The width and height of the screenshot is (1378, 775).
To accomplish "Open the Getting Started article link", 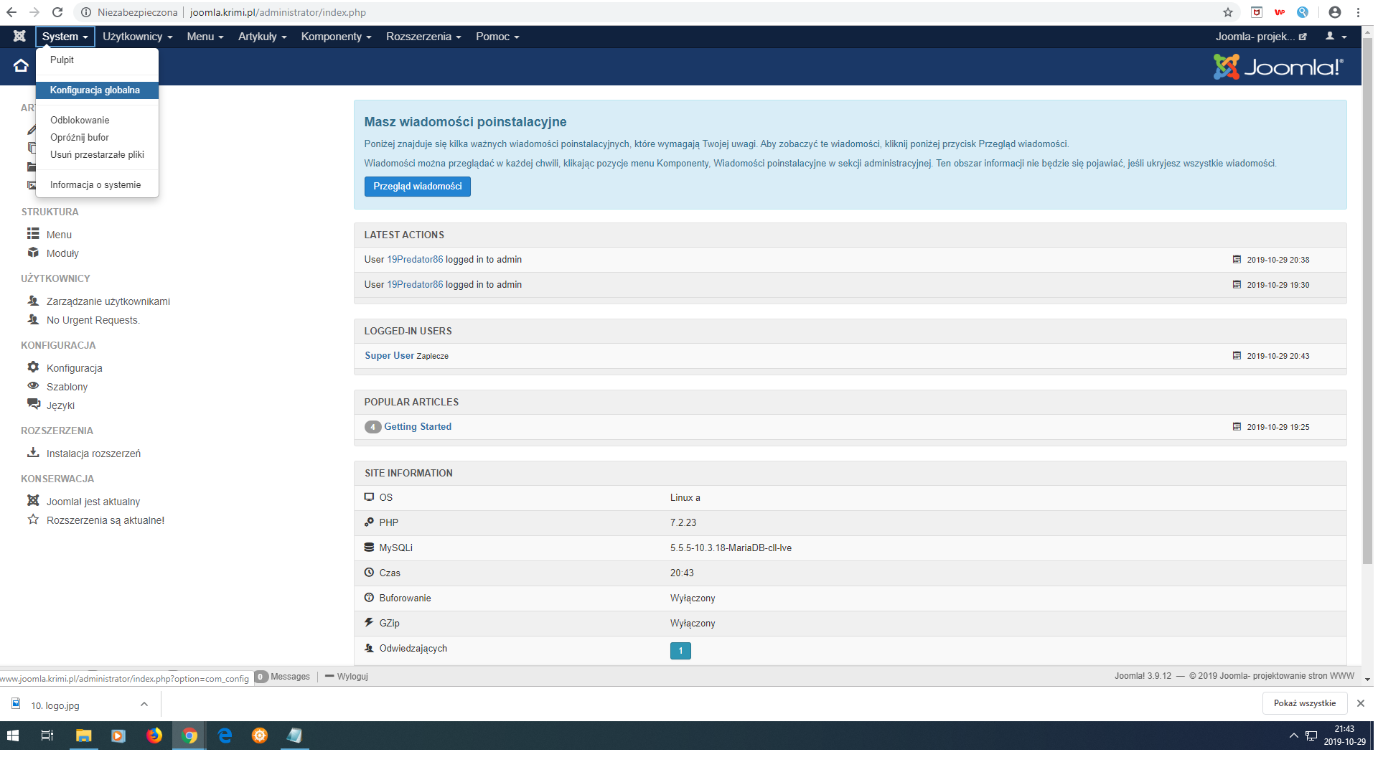I will pos(418,427).
